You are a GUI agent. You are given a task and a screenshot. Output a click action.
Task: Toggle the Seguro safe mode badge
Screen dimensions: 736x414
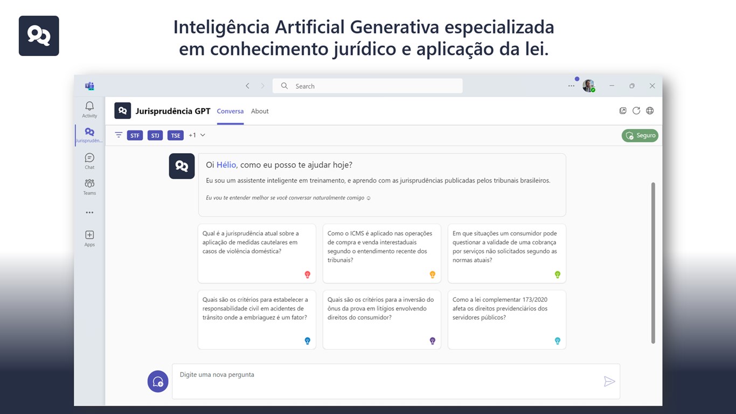640,135
